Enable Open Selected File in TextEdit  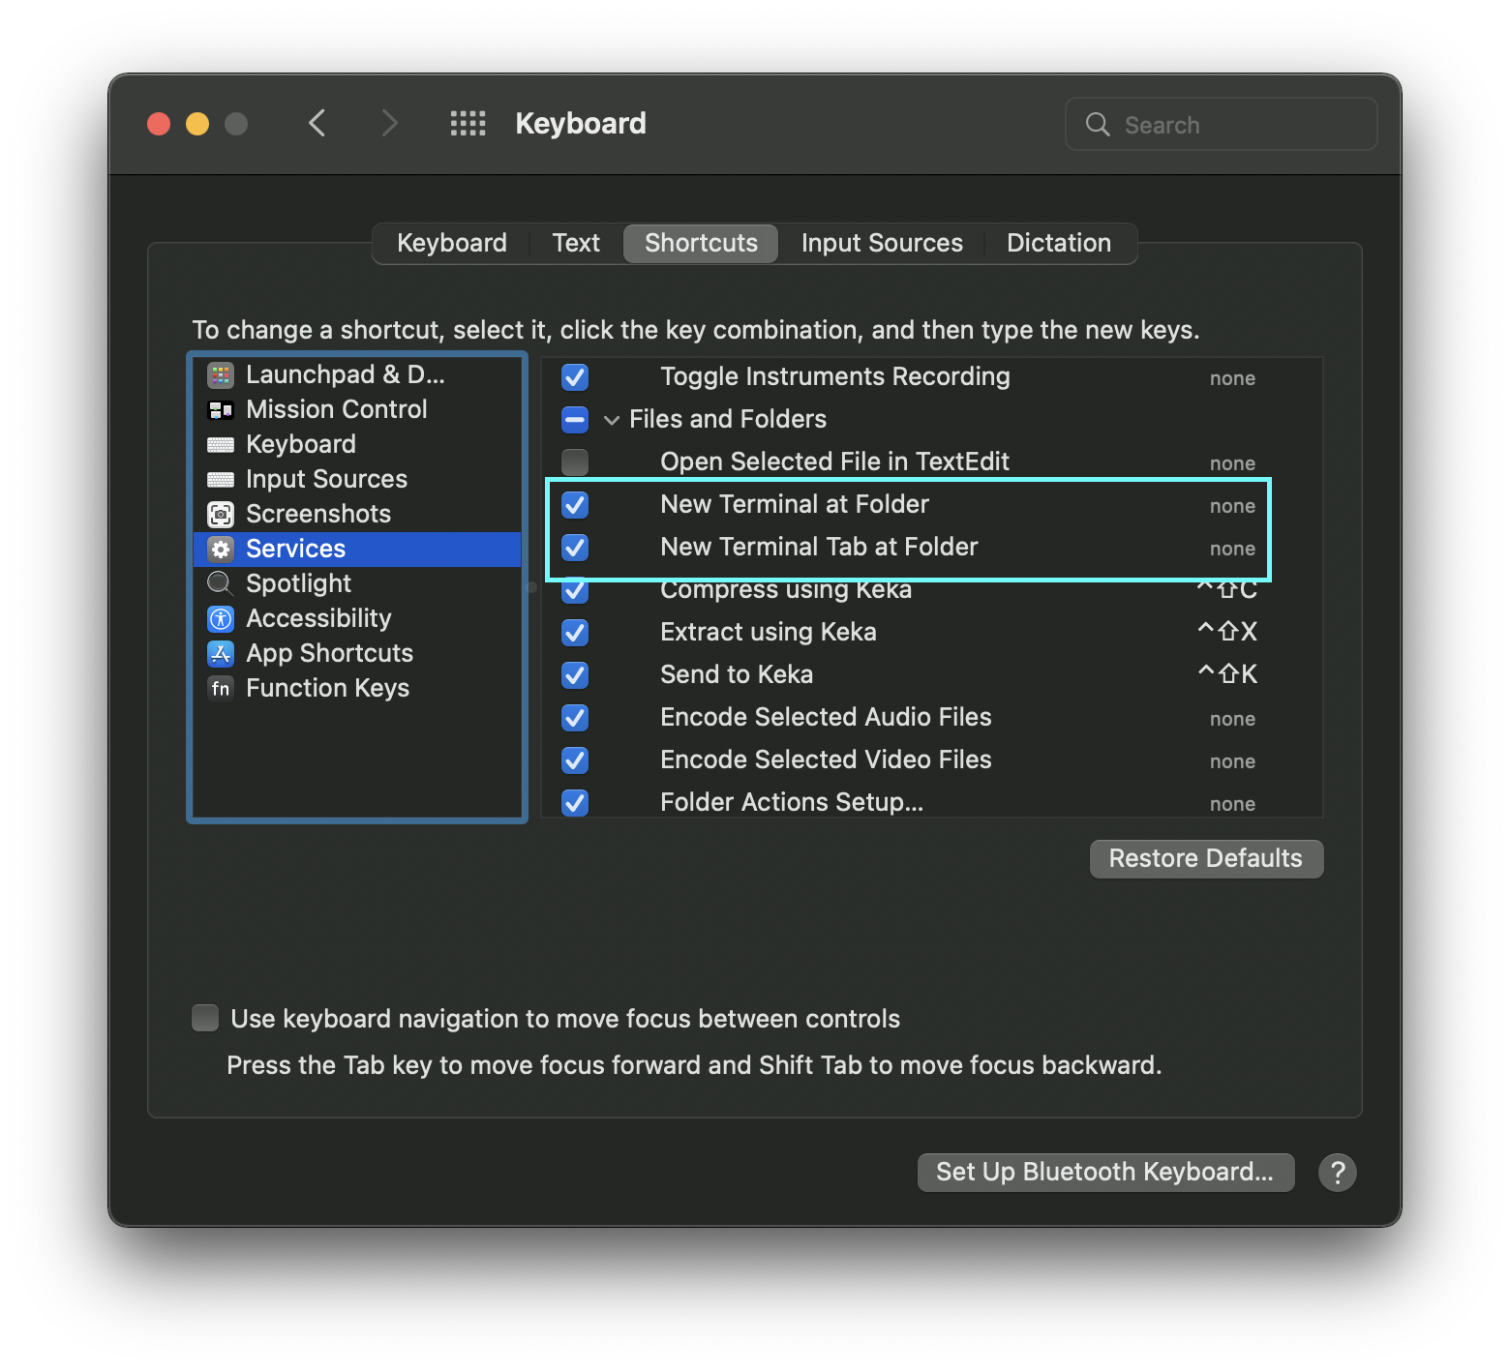click(575, 462)
